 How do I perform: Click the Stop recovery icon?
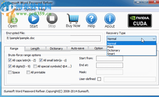pyautogui.click(x=52, y=21)
